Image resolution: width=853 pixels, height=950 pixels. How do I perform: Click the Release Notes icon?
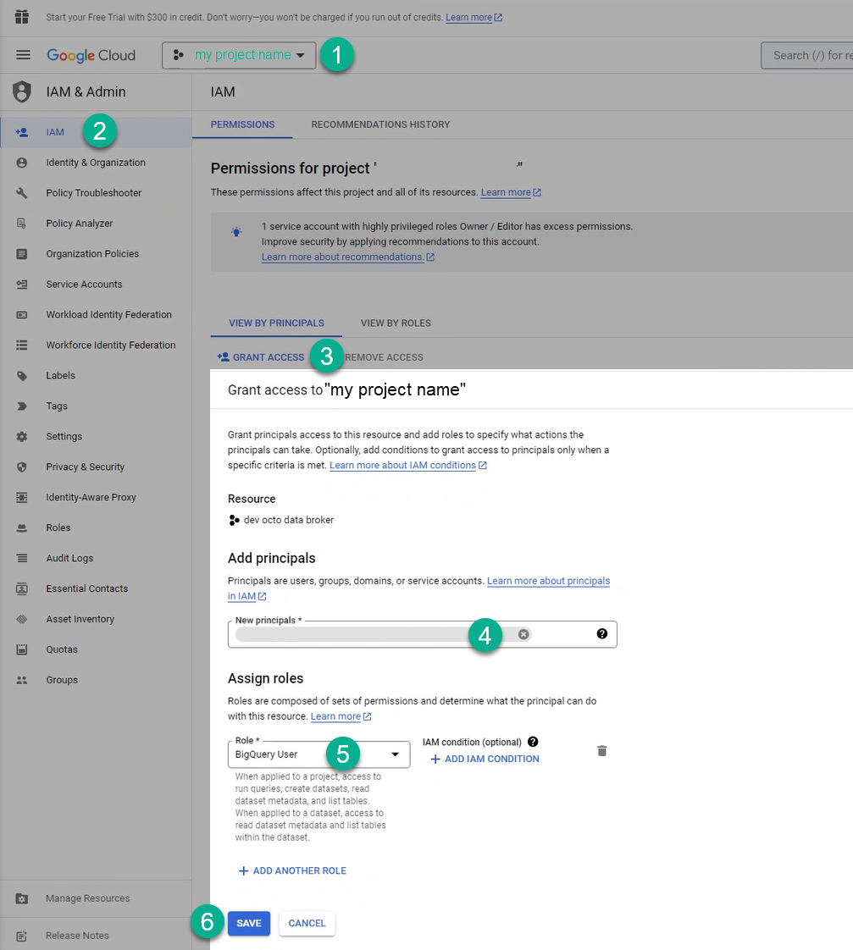pos(22,936)
